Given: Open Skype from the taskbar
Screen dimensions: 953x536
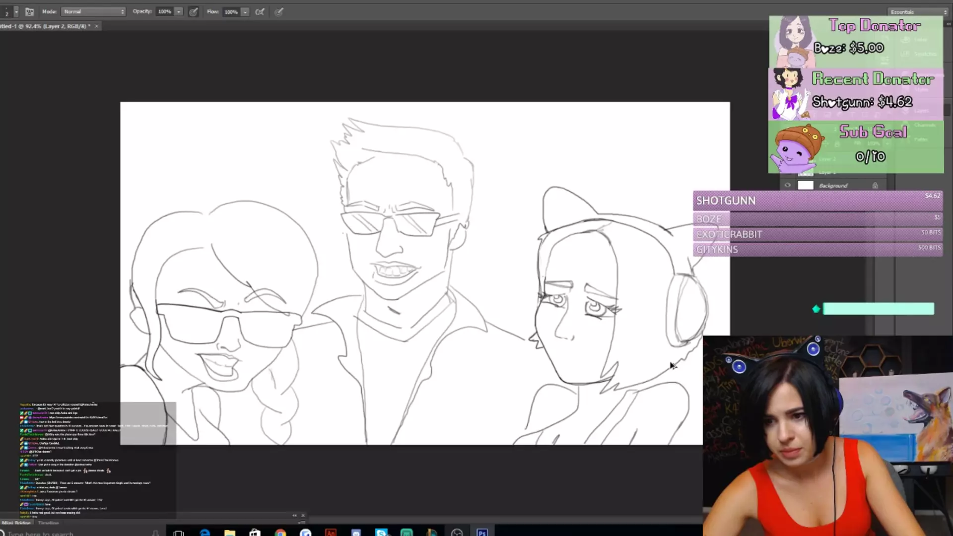Looking at the screenshot, I should [381, 533].
